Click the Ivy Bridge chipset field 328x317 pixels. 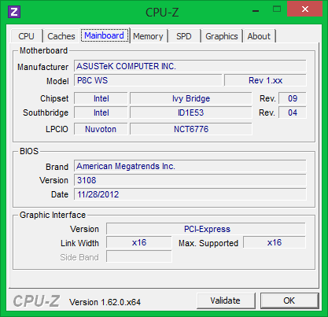[191, 98]
